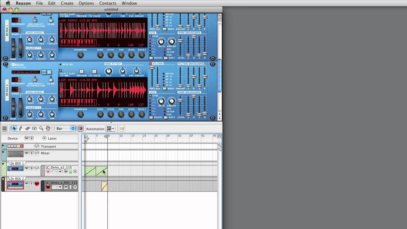This screenshot has height=229, width=407.
Task: Collapse the Dr.REX 1 track
Action: coord(3,164)
